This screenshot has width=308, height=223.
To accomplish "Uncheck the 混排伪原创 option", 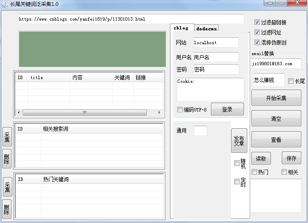I will [257, 42].
